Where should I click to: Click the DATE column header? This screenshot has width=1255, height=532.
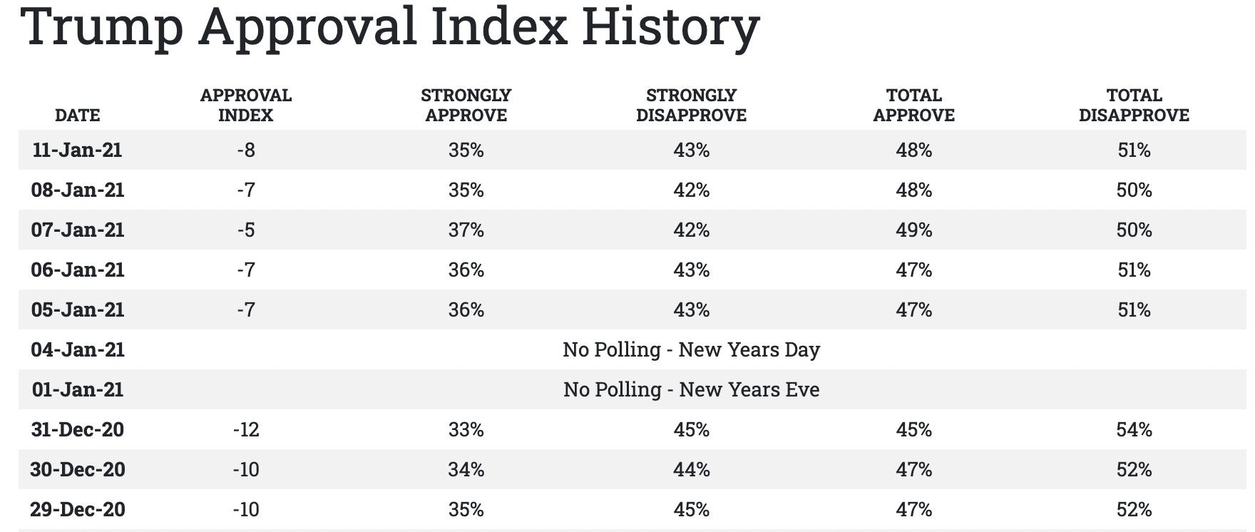[x=77, y=115]
